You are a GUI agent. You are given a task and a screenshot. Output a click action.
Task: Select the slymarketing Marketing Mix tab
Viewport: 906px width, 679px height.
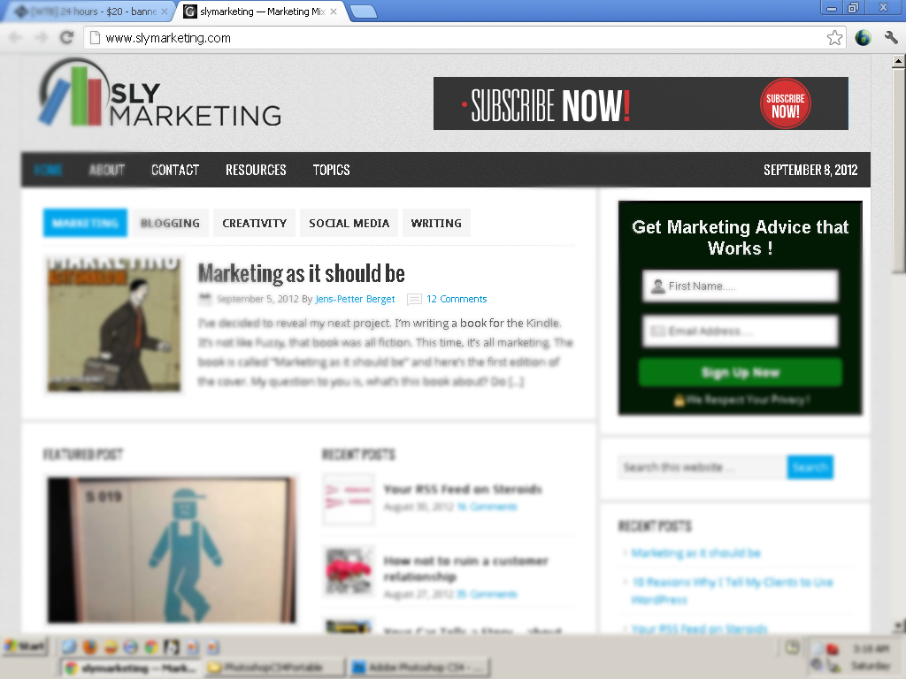[x=261, y=11]
